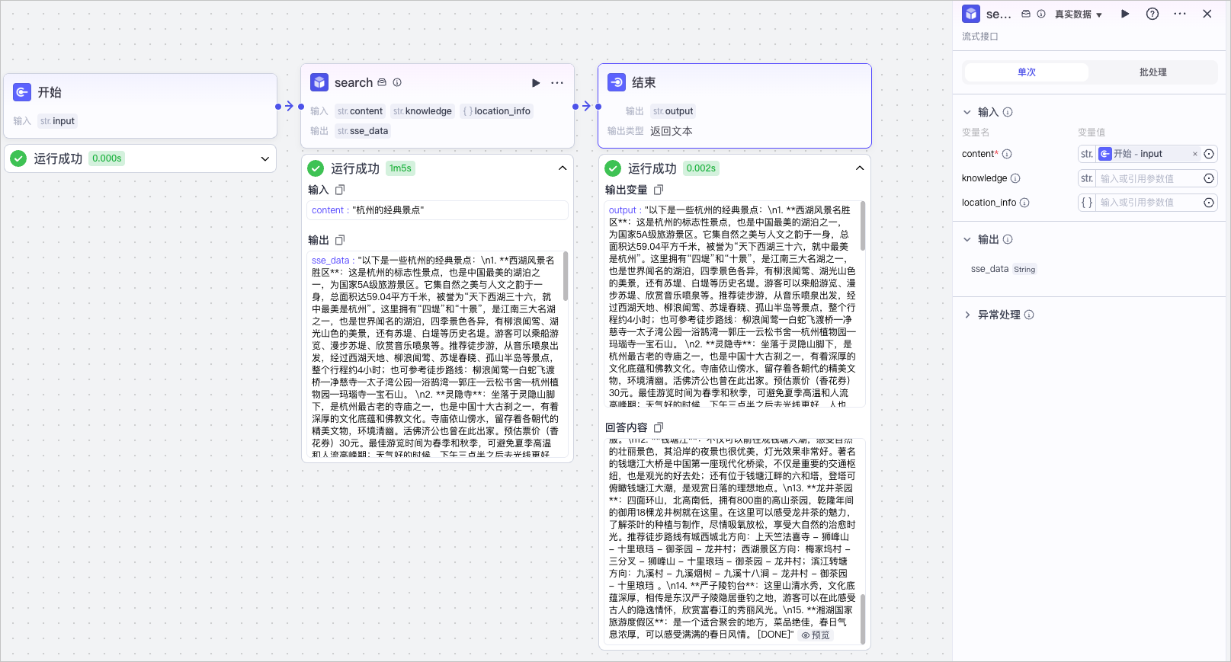Screen dimensions: 1231x662
Task: Click the 预览 preview link
Action: coord(816,635)
